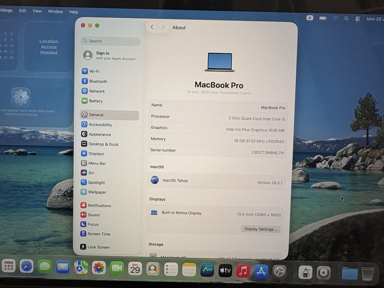Screen dimensions: 384x288
Task: Open App Store from the Dock
Action: 261,271
